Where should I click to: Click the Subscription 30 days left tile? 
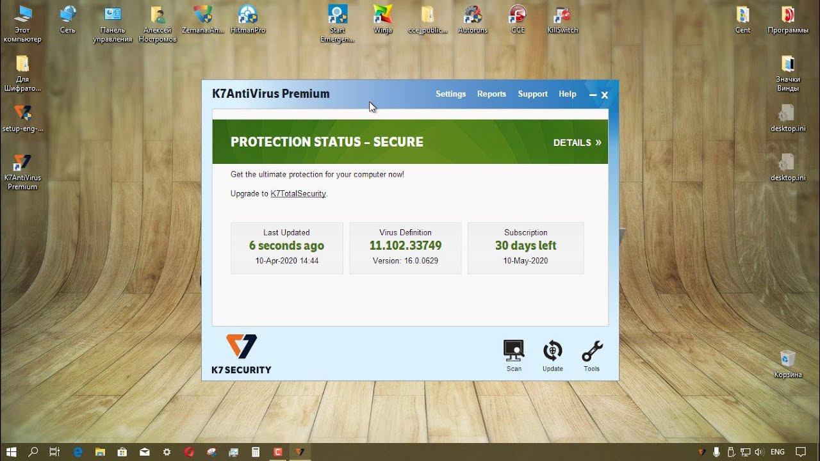(x=525, y=248)
